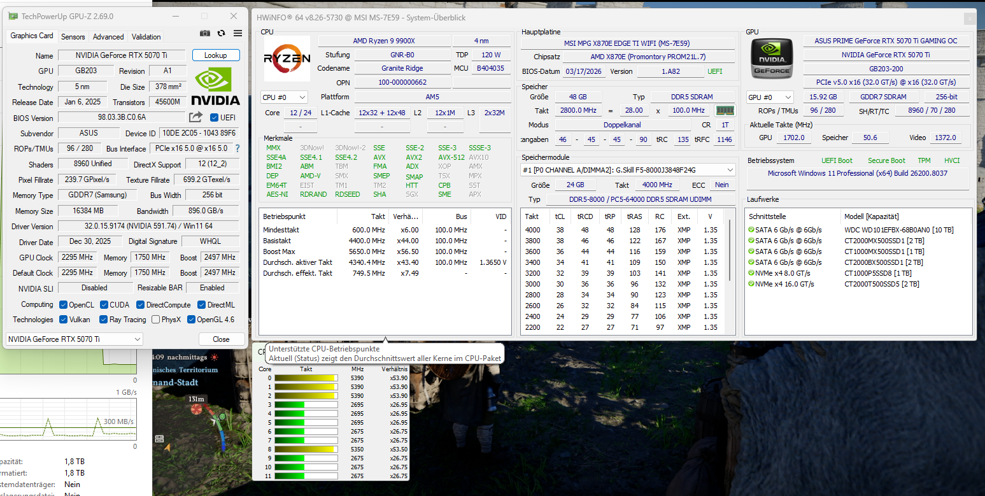Viewport: 985px width, 496px height.
Task: Expand the G.Skill memory module dropdown
Action: coord(628,170)
